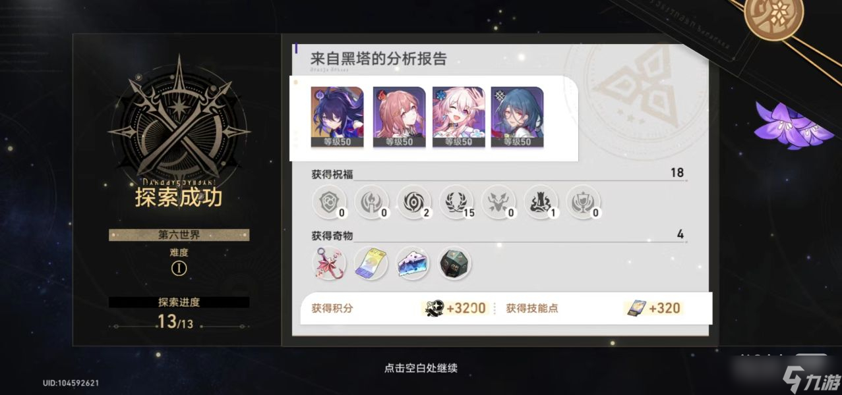
Task: Tap the last blessing icon showing 0
Action: pyautogui.click(x=582, y=201)
